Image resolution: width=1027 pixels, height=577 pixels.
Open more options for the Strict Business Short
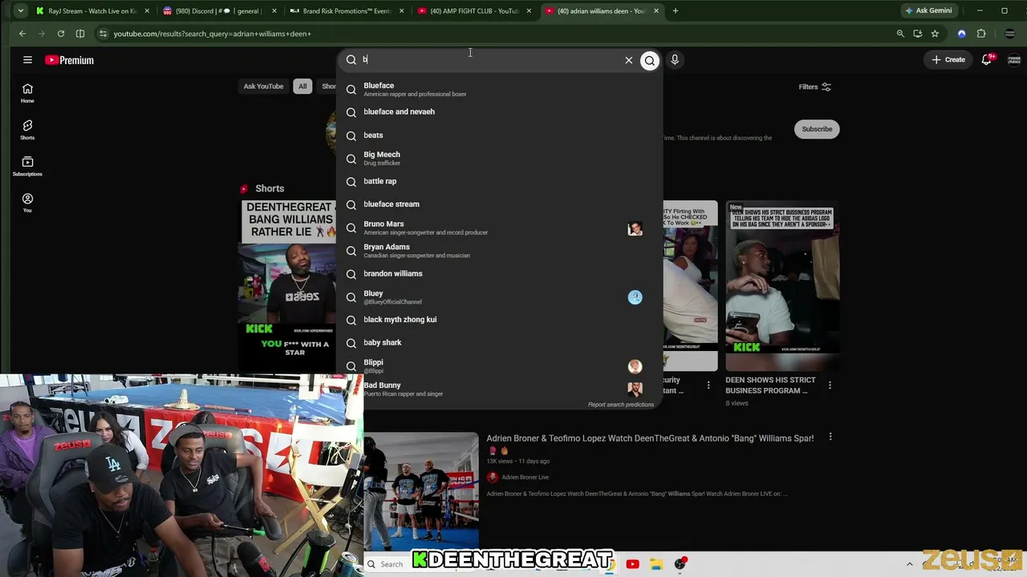[830, 385]
